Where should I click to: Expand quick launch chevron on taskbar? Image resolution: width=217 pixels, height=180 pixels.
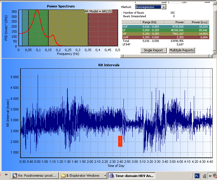[6, 174]
